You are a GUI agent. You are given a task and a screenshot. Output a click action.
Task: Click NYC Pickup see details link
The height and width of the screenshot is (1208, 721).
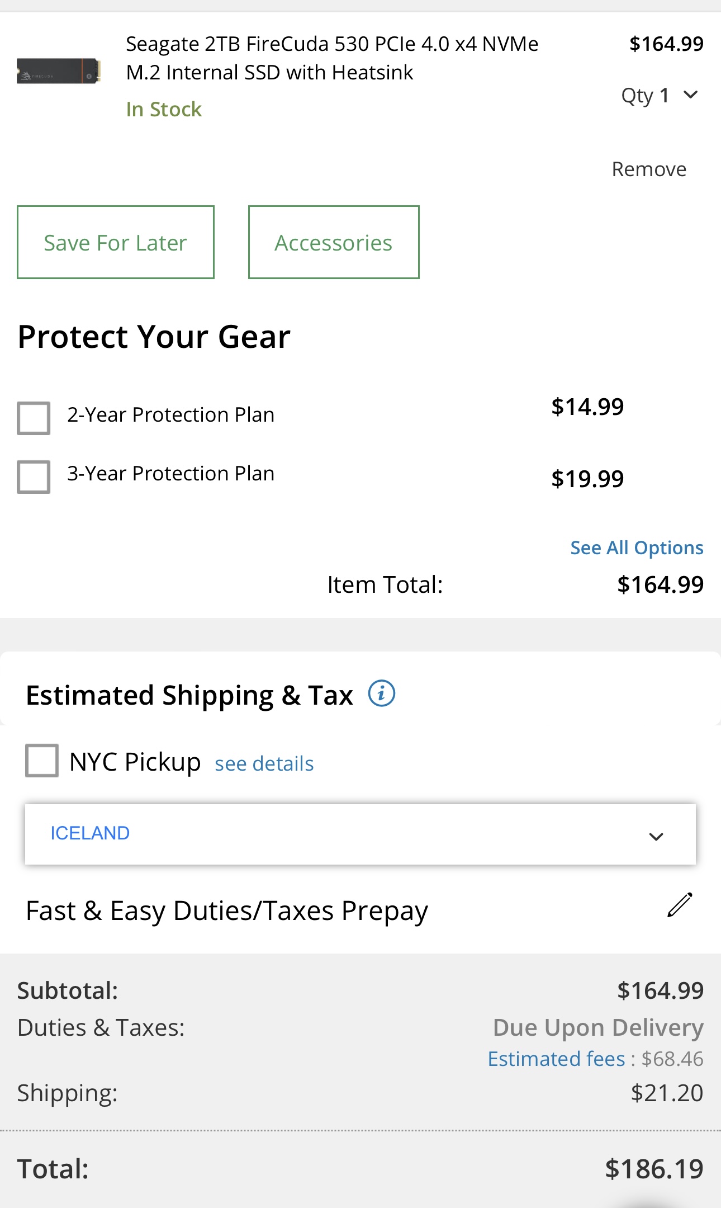tap(264, 763)
